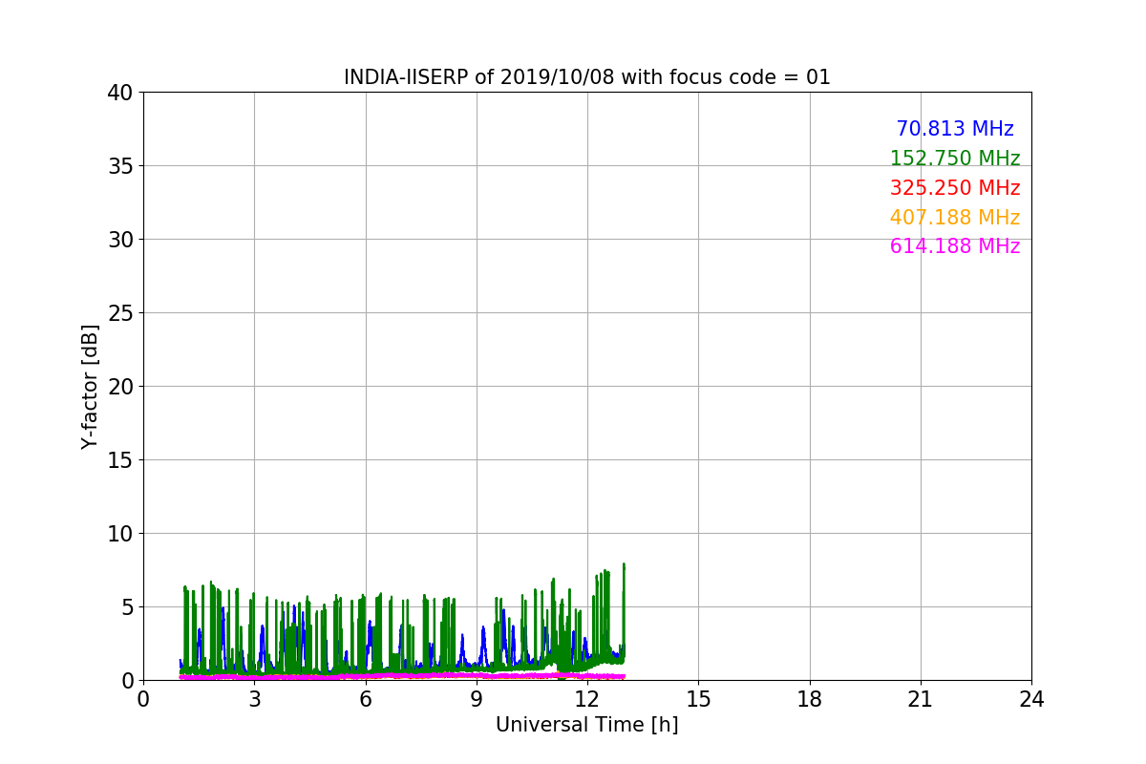Click the y-axis tick label 20
Image resolution: width=1146 pixels, height=764 pixels.
point(119,387)
